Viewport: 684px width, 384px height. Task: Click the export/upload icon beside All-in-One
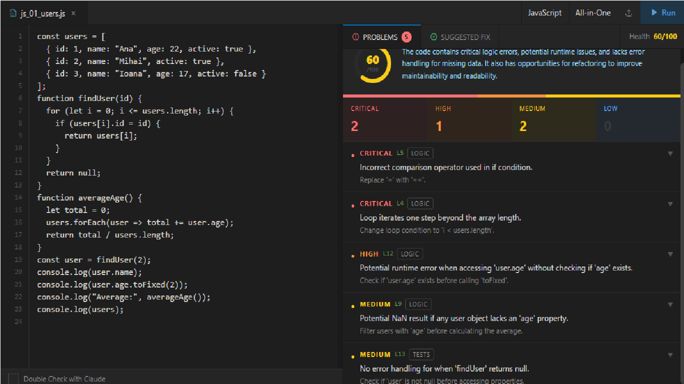629,13
